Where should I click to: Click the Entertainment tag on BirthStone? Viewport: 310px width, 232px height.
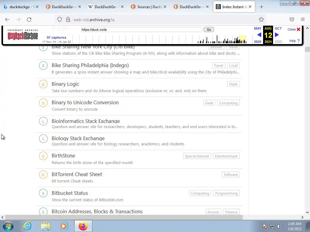pos(226,156)
